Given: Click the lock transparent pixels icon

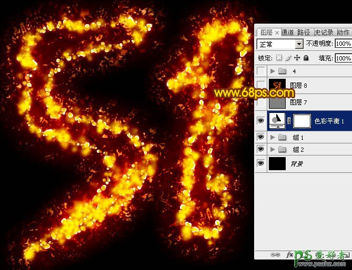Looking at the screenshot, I should coord(279,58).
